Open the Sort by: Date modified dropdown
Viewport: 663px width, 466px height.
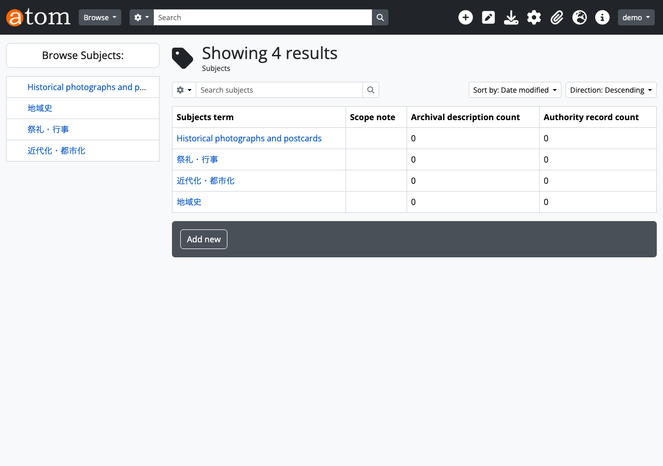(x=515, y=90)
